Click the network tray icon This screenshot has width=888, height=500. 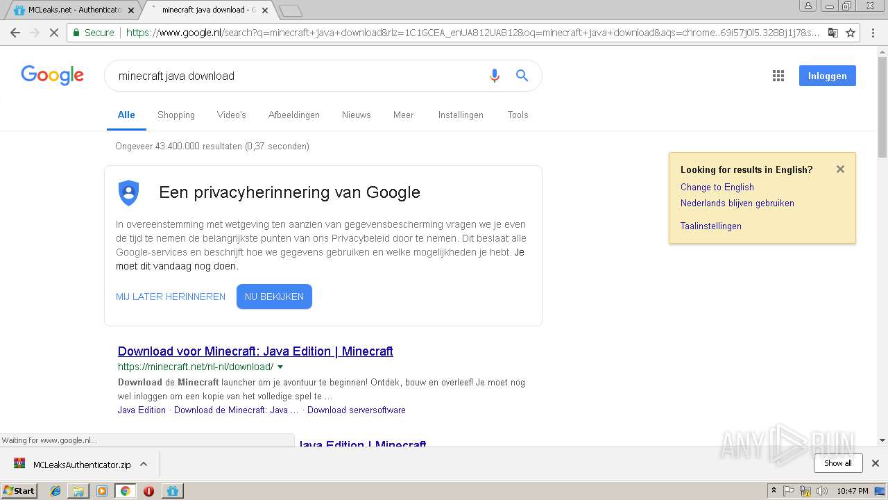click(x=805, y=491)
